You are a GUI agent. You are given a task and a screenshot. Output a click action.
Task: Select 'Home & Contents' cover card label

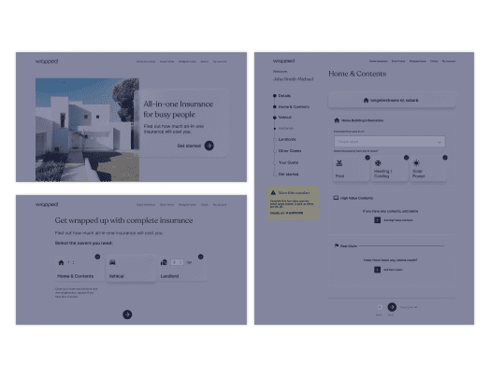(76, 276)
